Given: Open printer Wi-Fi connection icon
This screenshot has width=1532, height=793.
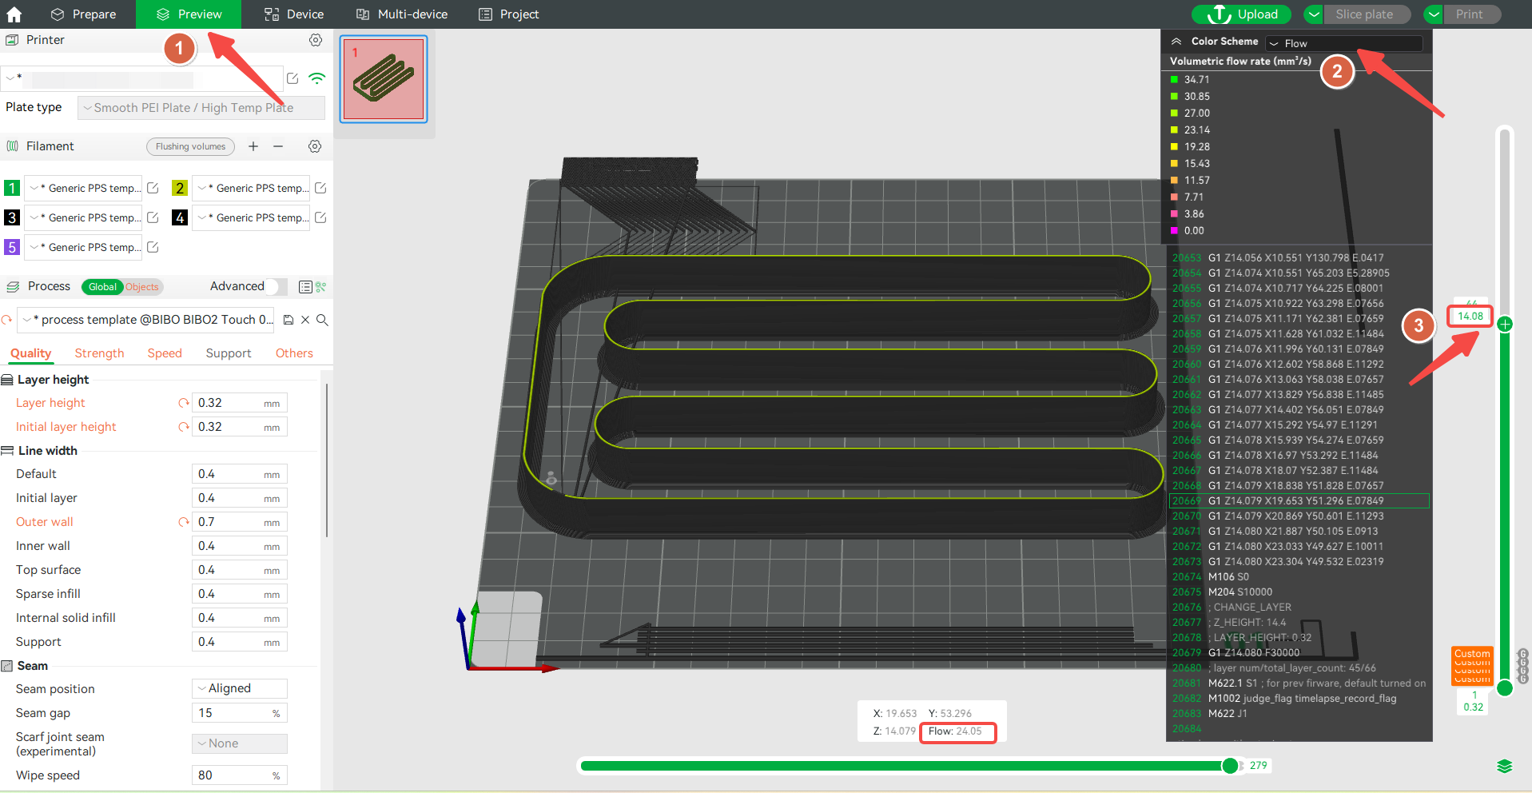Looking at the screenshot, I should click(x=317, y=78).
